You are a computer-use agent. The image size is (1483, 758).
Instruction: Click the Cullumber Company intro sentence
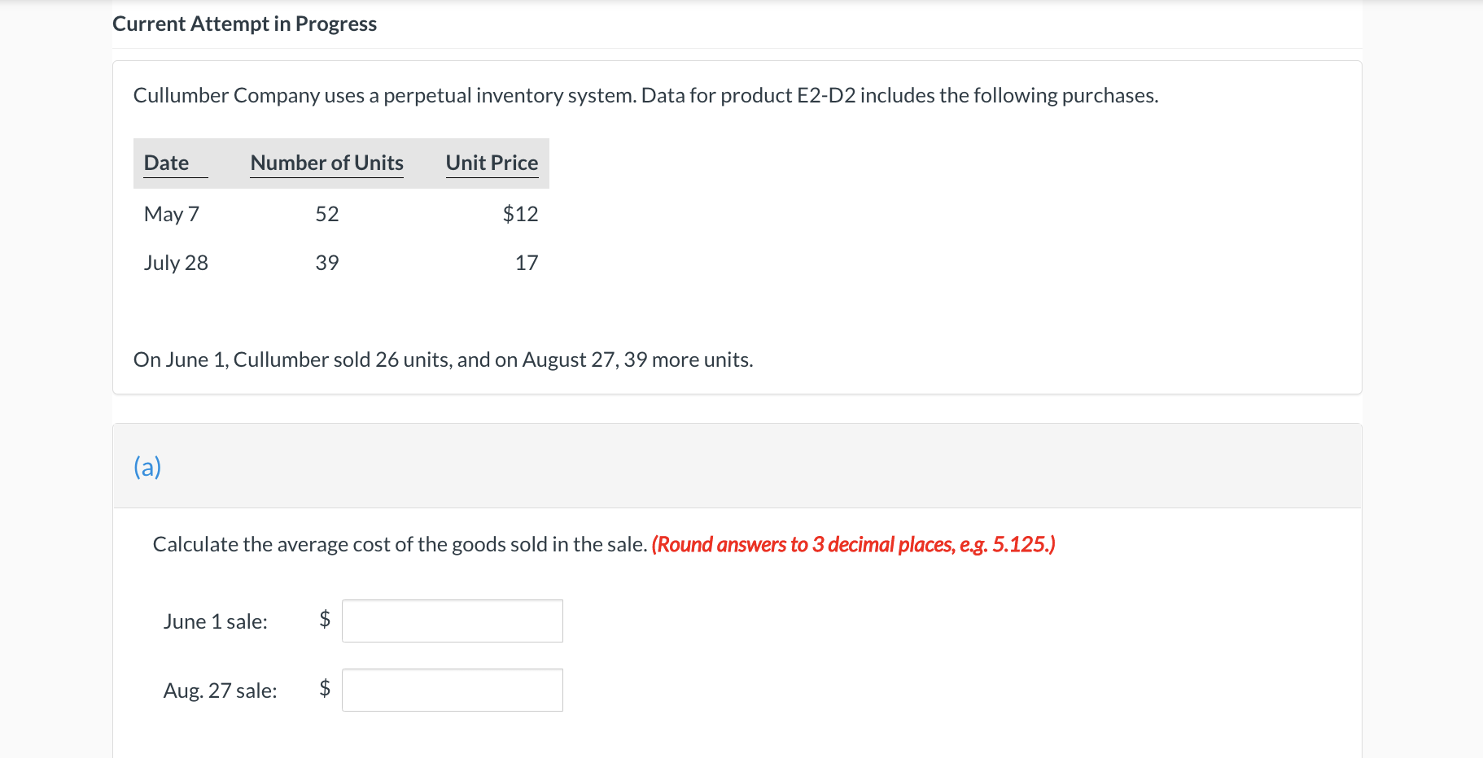645,95
